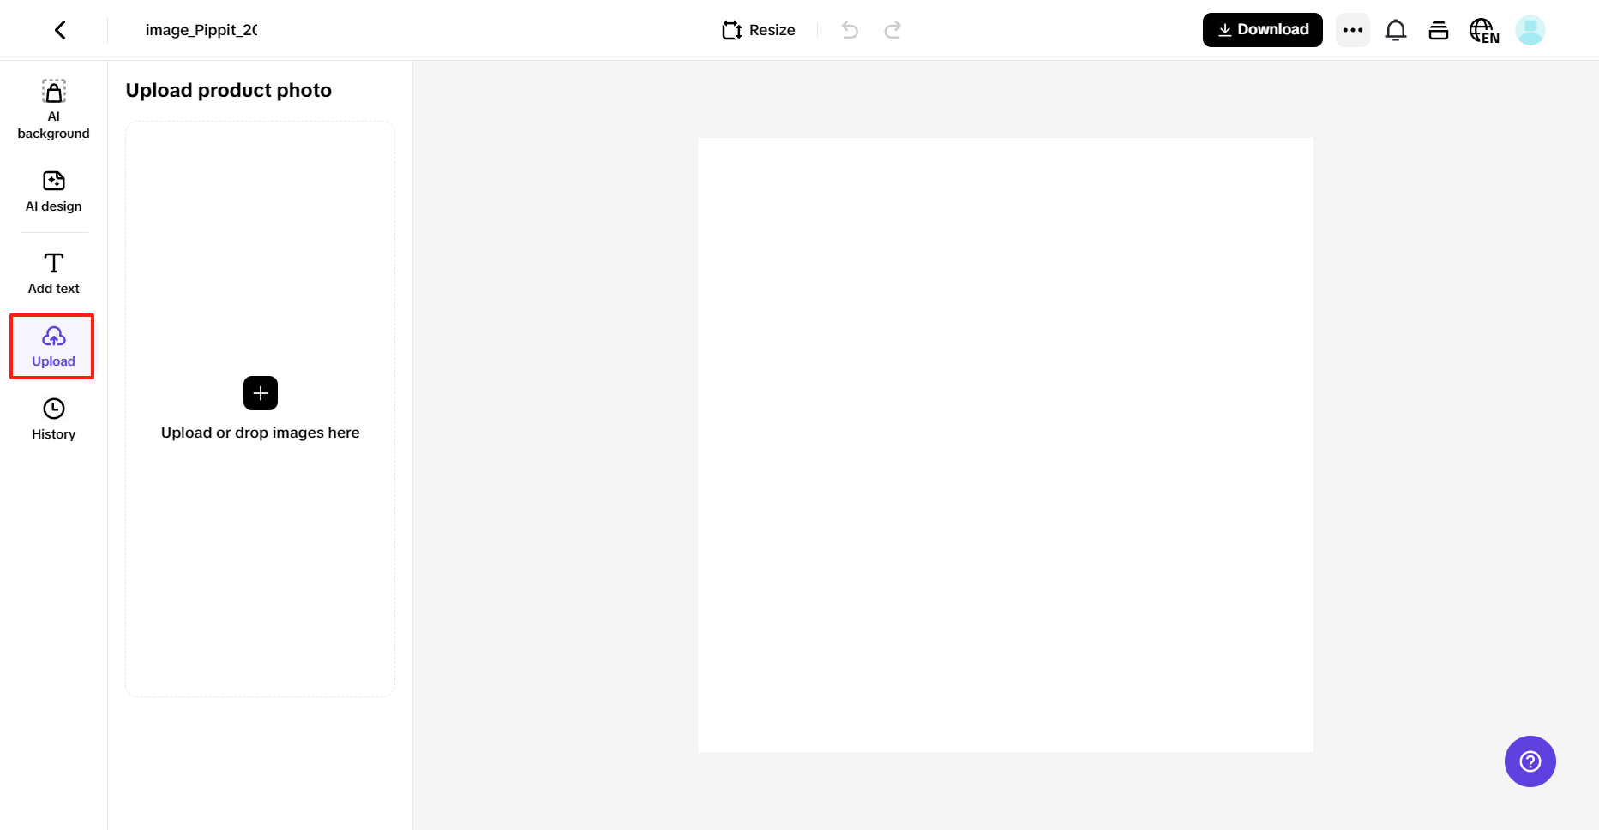Click 'Upload or drop images here' text
The image size is (1599, 830).
pos(261,433)
